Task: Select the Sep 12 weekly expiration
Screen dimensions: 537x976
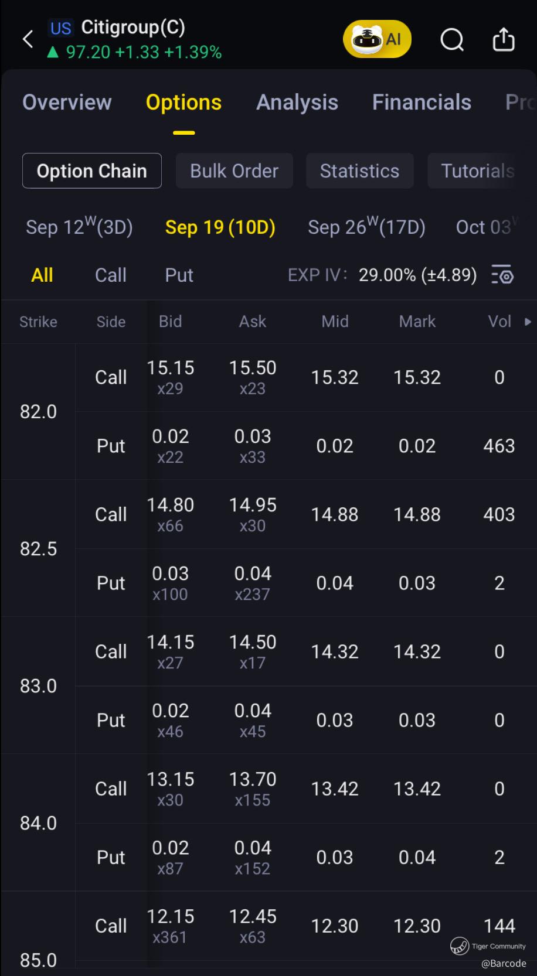Action: tap(79, 227)
